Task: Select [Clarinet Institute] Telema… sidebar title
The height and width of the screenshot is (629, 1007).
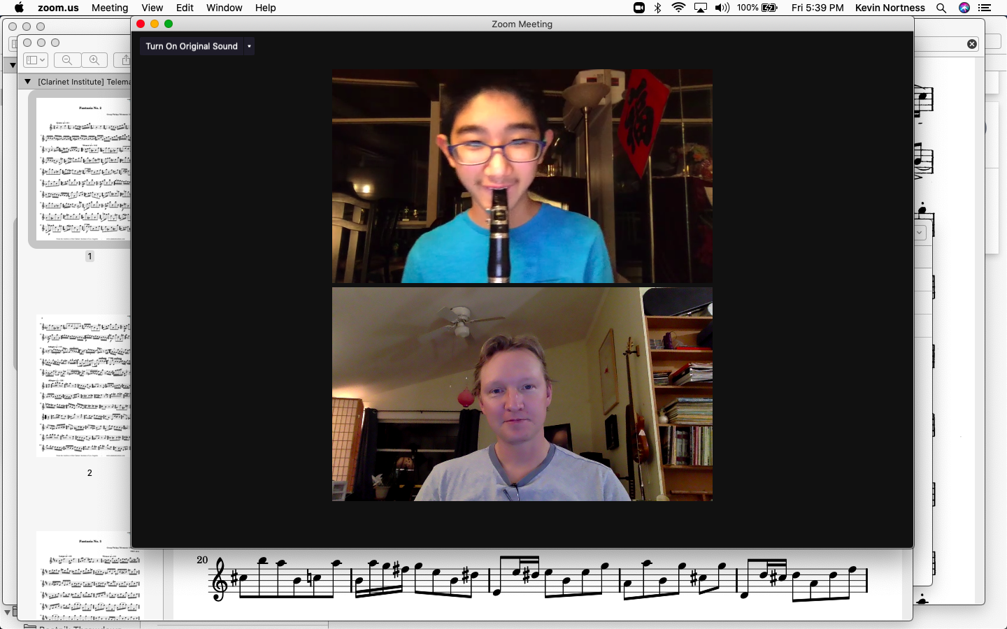Action: pyautogui.click(x=84, y=82)
